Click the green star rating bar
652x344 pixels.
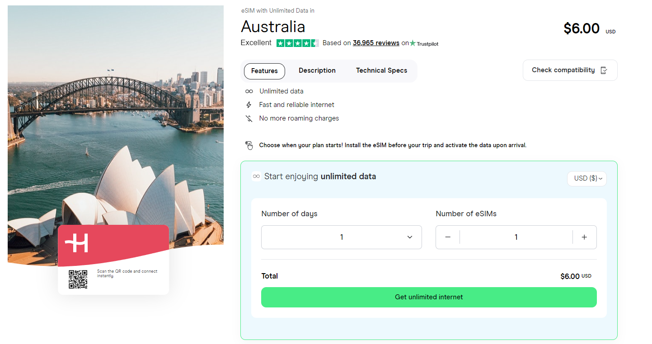298,43
